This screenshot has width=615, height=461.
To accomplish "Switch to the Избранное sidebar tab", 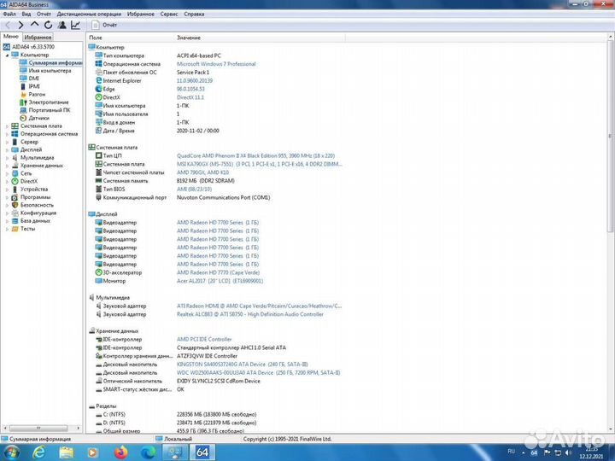I will tap(38, 38).
